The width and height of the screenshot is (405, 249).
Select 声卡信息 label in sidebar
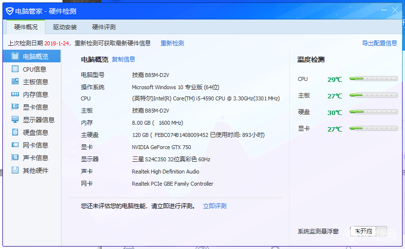click(x=36, y=158)
